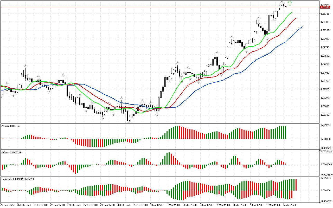
Task: Click the 1.28725 price scale label
Action: click(325, 14)
